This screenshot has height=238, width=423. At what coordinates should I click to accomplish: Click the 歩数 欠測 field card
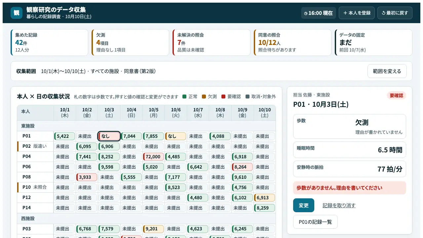(x=350, y=126)
